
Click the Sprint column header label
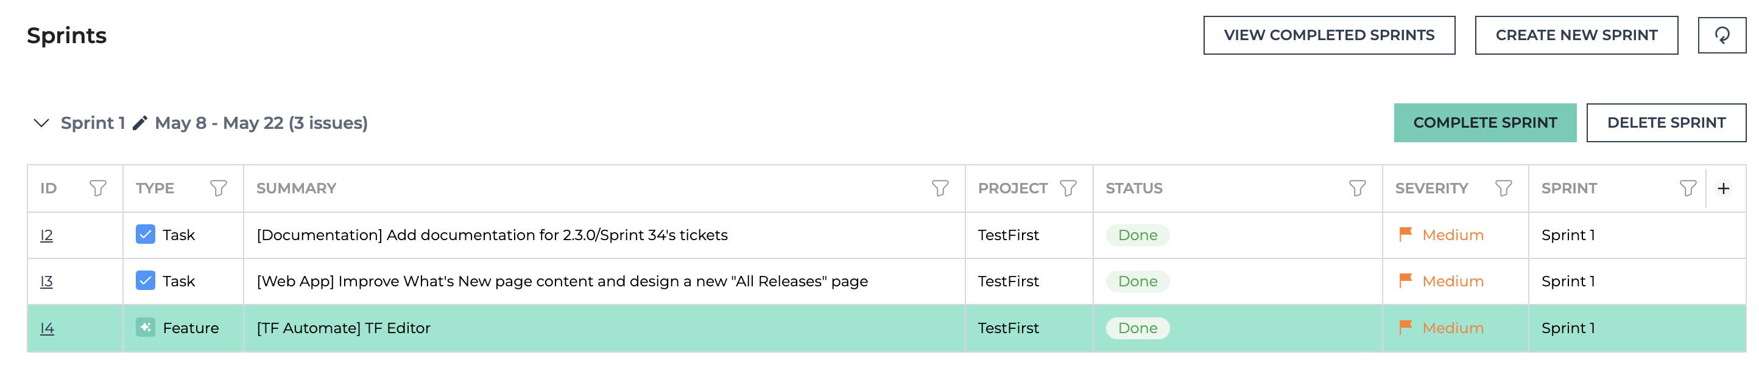point(1568,188)
